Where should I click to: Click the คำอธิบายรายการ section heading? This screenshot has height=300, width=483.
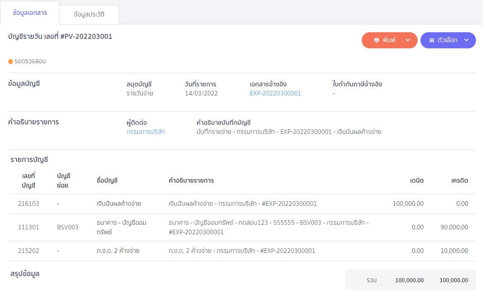34,122
